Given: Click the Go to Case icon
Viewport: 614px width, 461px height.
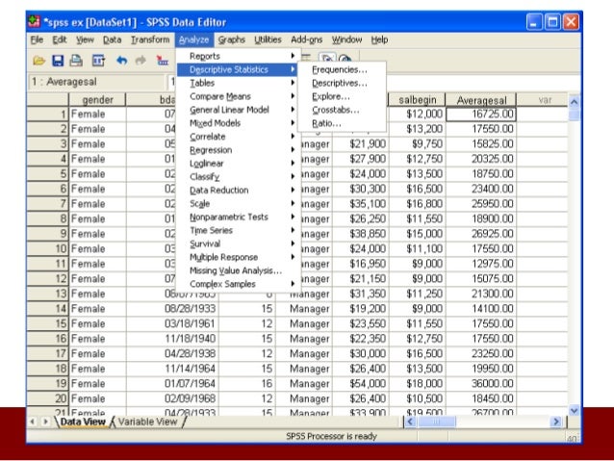Looking at the screenshot, I should 162,61.
